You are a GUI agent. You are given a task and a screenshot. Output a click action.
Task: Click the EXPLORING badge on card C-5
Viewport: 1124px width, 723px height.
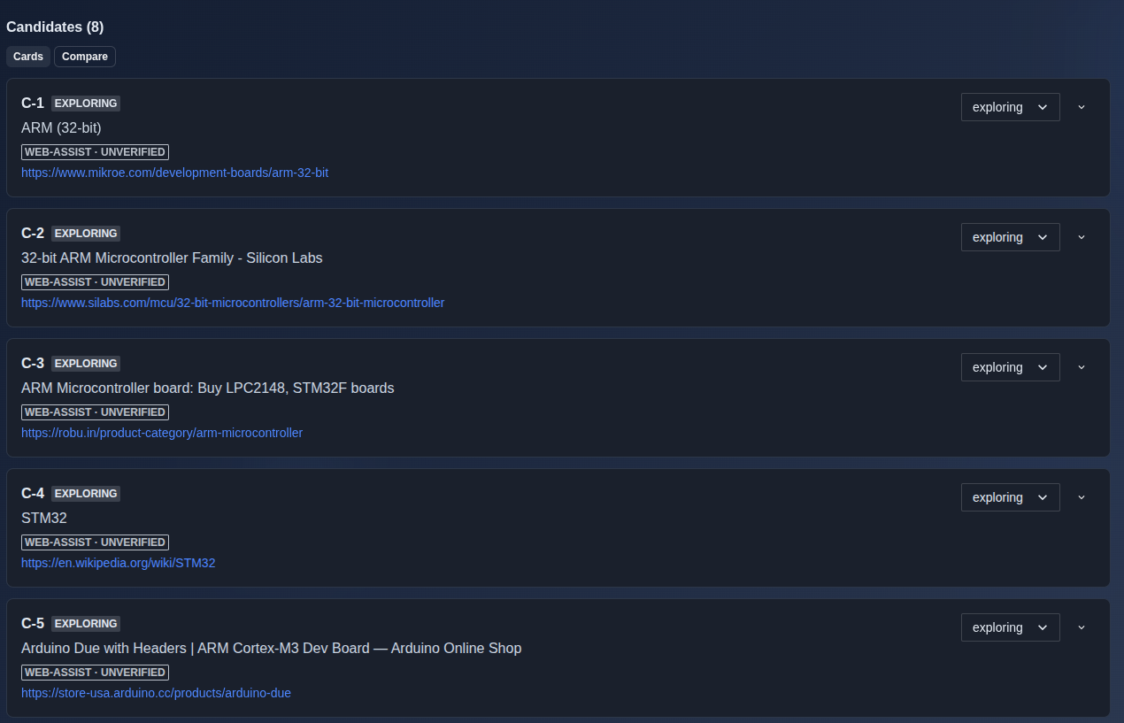[x=86, y=624]
